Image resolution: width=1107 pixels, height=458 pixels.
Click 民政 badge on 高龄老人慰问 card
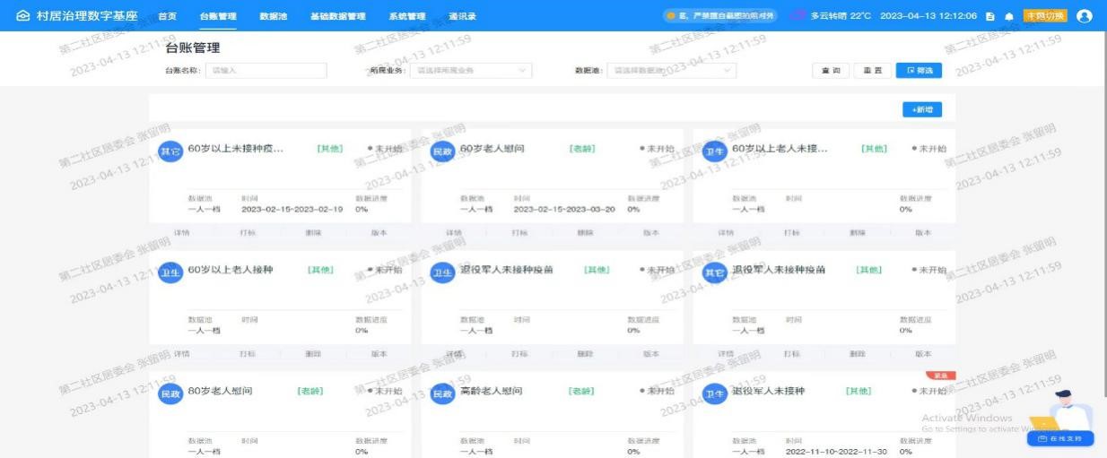(443, 394)
